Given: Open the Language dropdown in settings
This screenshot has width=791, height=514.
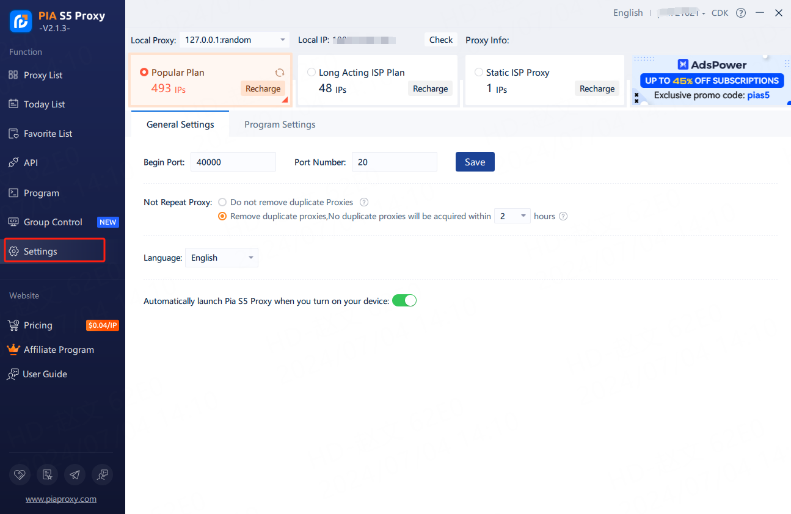Looking at the screenshot, I should tap(222, 258).
